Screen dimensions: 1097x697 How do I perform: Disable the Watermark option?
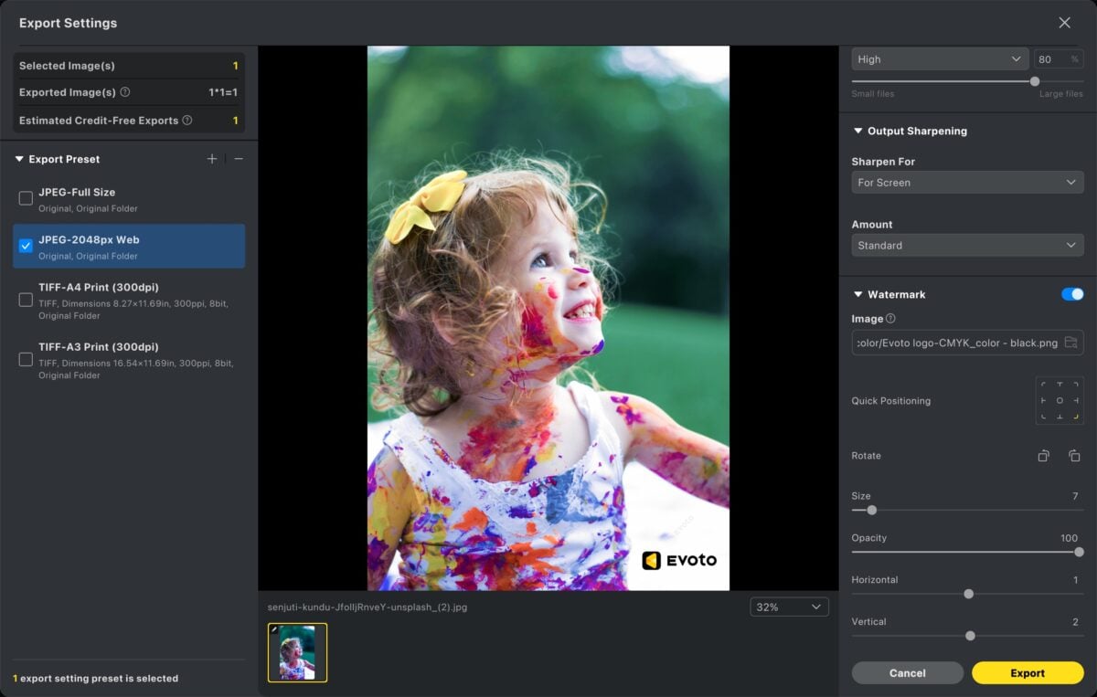click(x=1071, y=293)
